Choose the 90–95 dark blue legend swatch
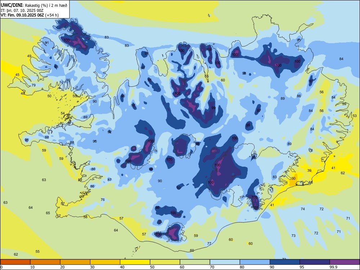 (285, 262)
